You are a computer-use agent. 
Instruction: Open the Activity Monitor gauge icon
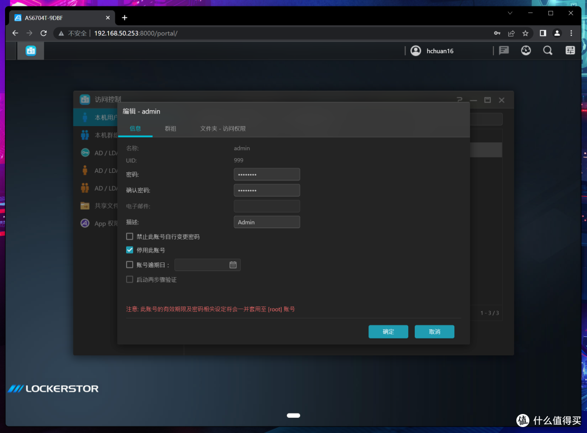coord(526,51)
